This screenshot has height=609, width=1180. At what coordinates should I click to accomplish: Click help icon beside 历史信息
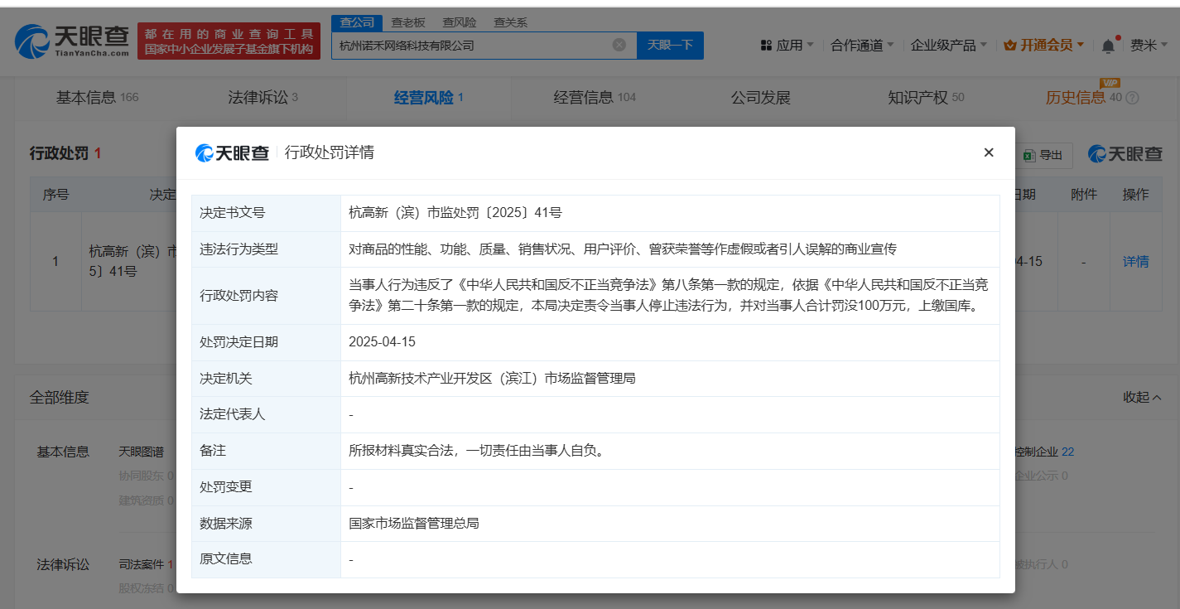click(x=1132, y=98)
